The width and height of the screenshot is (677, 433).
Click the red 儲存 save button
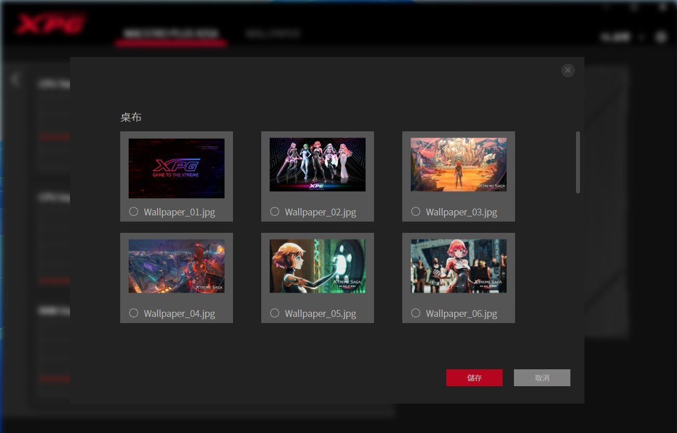click(x=474, y=378)
